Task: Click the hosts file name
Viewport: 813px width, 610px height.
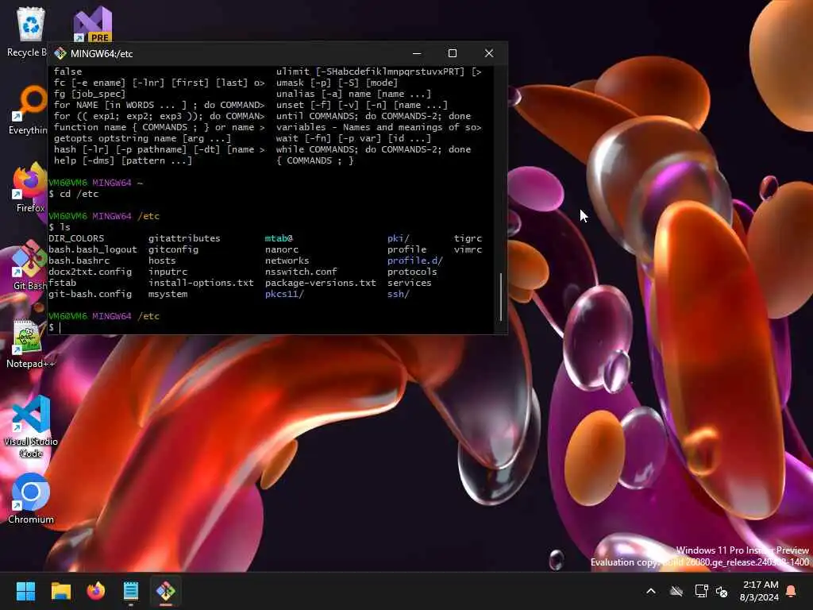Action: point(162,261)
